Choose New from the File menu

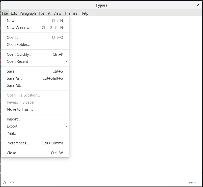point(35,21)
